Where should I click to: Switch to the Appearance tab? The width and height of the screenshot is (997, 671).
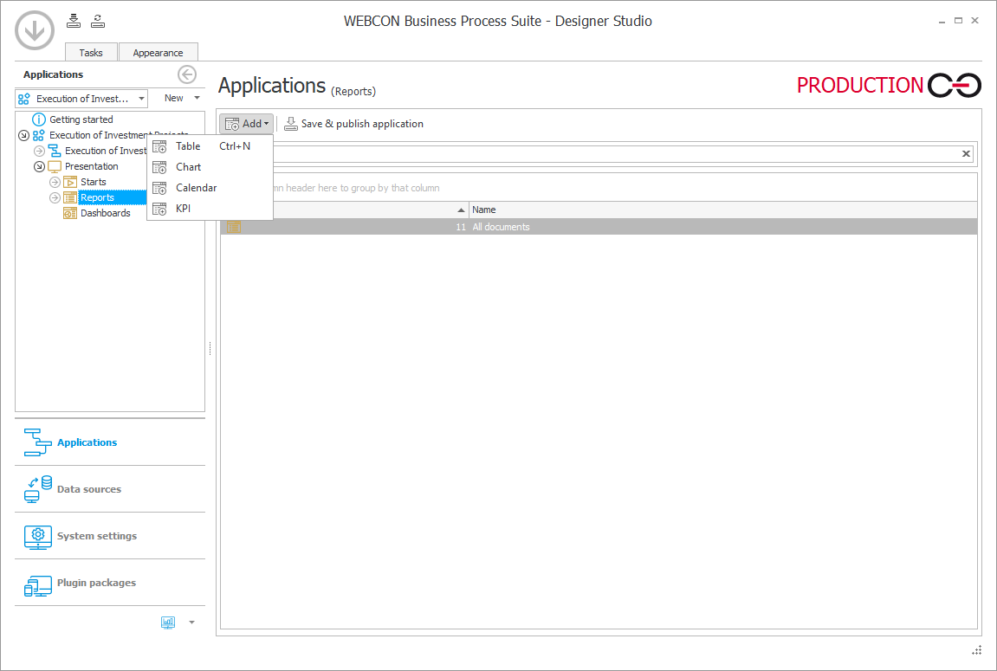tap(159, 52)
